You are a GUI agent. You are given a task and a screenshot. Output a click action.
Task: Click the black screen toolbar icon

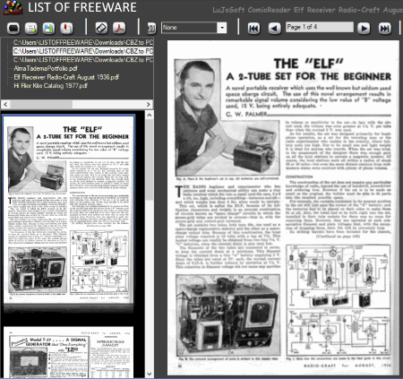click(13, 29)
